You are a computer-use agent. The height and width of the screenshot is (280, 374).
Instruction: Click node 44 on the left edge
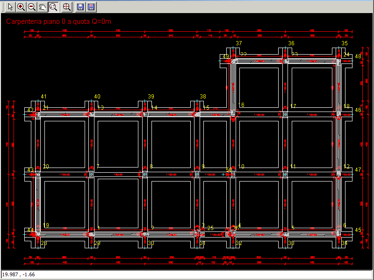coord(30,230)
